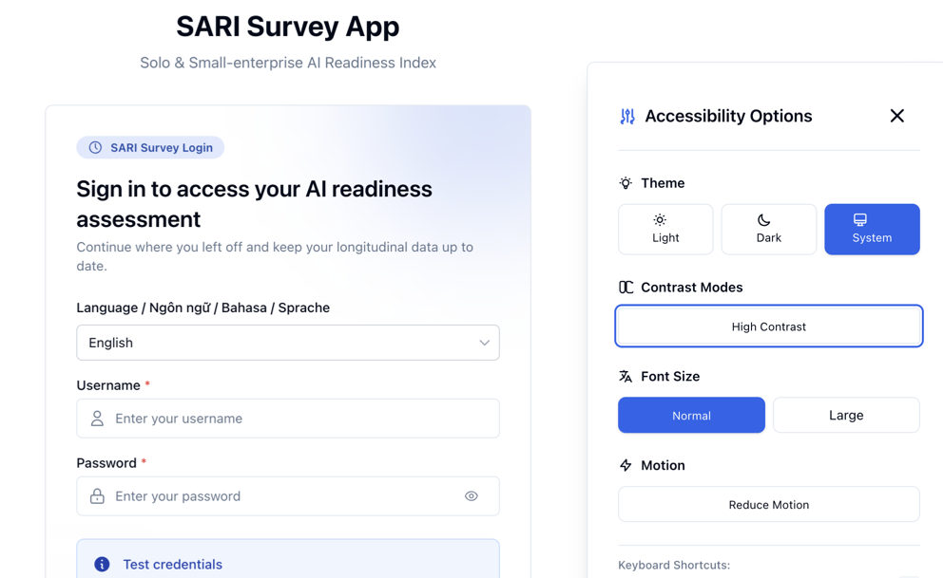944x578 pixels.
Task: Open the English language dropdown
Action: pyautogui.click(x=287, y=343)
